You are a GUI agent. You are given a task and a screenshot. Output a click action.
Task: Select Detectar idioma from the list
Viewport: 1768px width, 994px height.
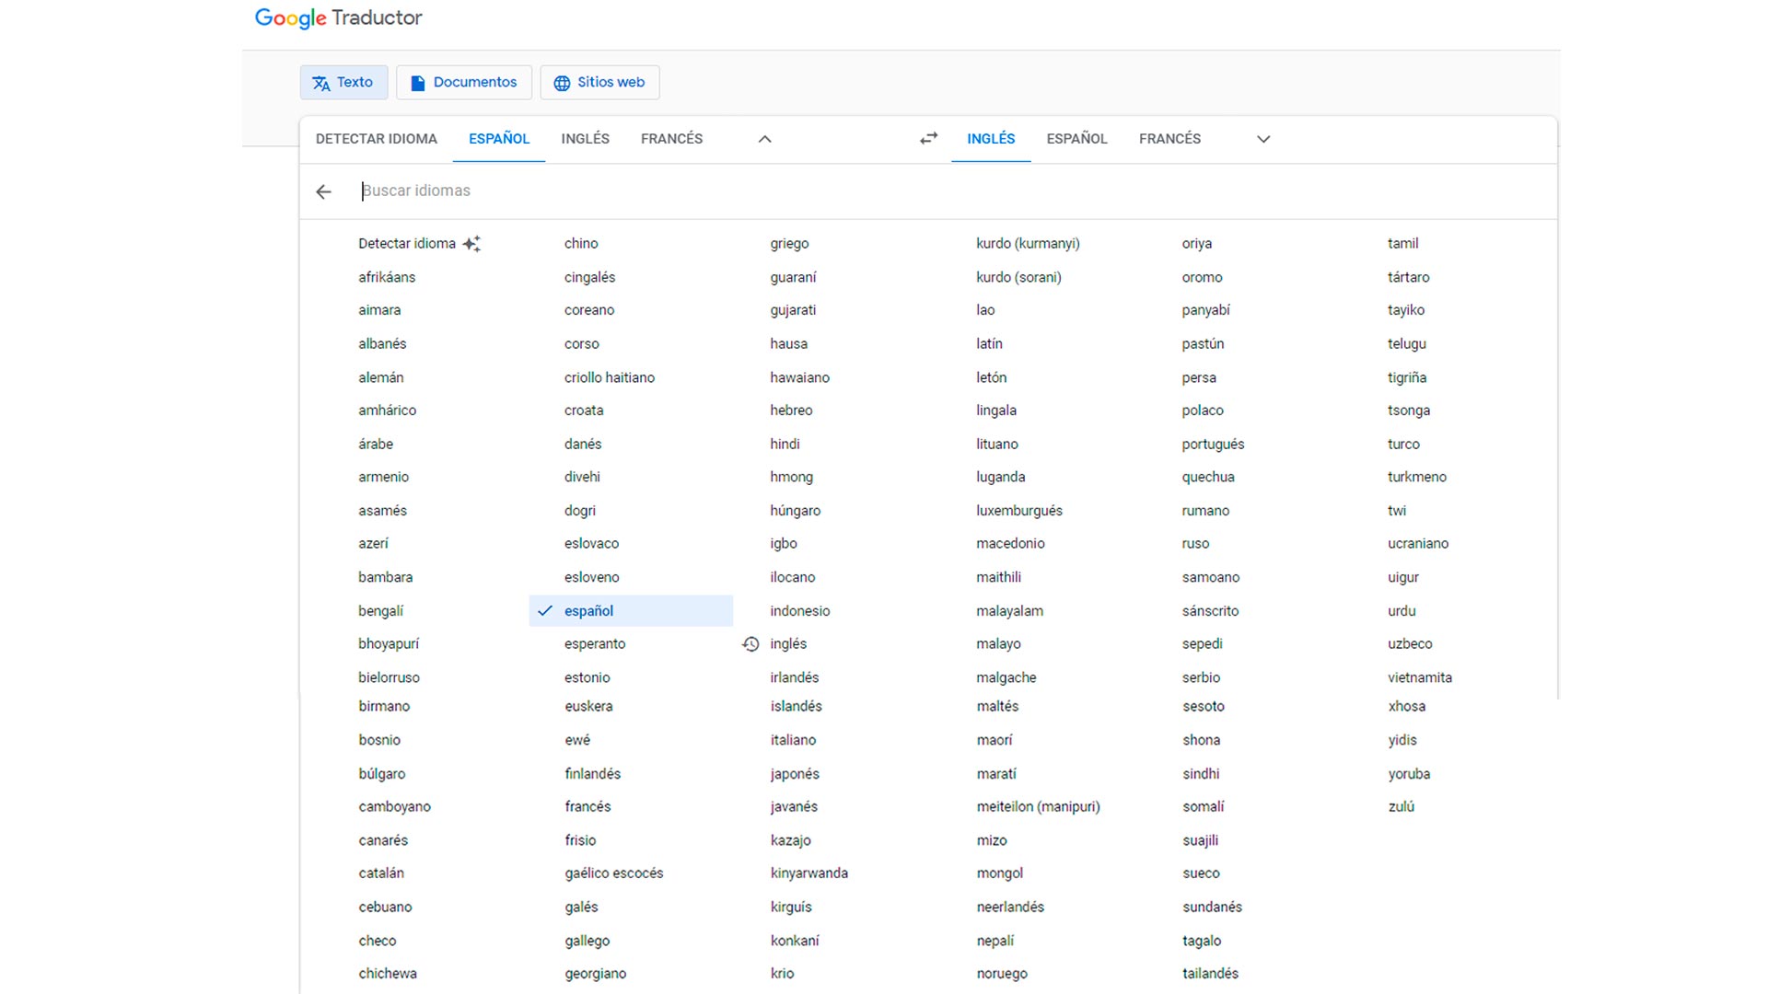pos(407,244)
